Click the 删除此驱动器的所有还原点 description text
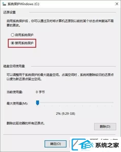The width and height of the screenshot is (121, 152). pos(26,123)
